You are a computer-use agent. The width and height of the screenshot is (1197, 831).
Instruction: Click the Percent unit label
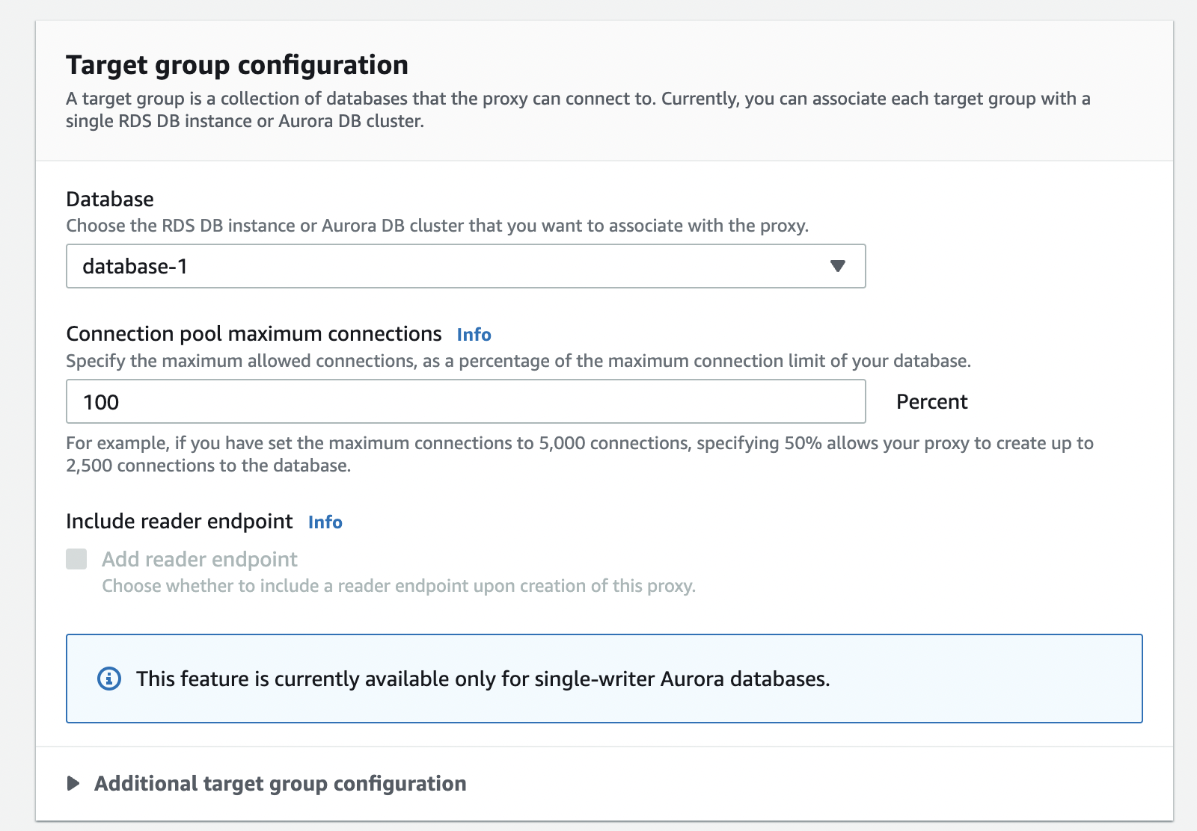(931, 401)
